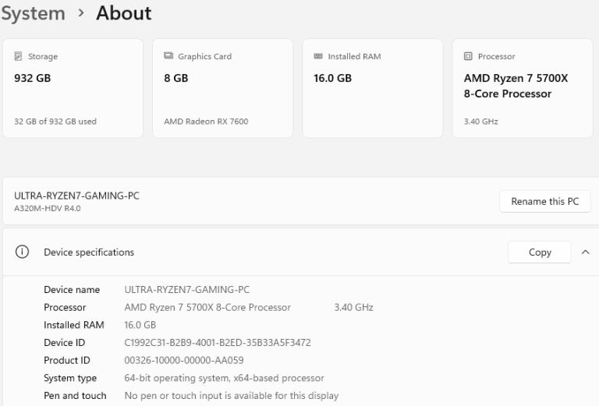Select the Device ID value
The image size is (599, 406).
tap(218, 343)
